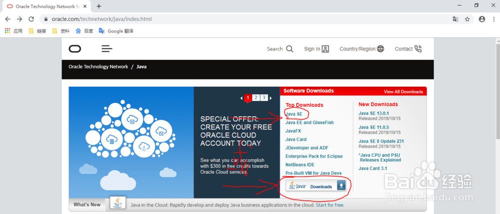Click Oracle Technology Network breadcrumb
This screenshot has width=500, height=214.
98,67
